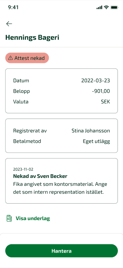Tap the warning triangle in Attest nekad badge

11,58
